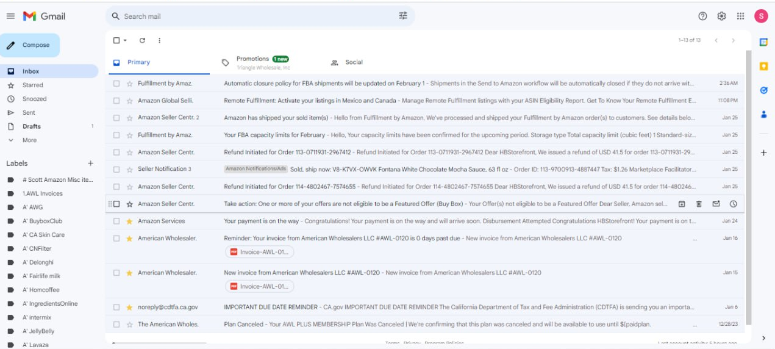This screenshot has width=775, height=349.
Task: Unstar the Amazon Services payment email
Action: tap(129, 221)
